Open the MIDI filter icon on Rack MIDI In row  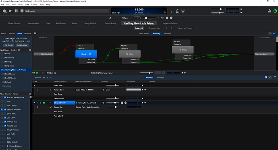coord(103,90)
